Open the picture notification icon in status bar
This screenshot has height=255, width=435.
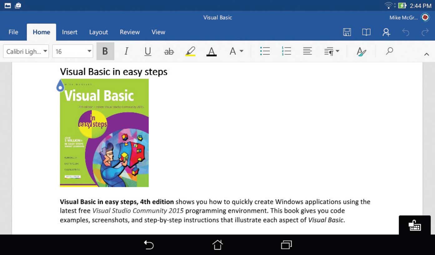(x=7, y=6)
